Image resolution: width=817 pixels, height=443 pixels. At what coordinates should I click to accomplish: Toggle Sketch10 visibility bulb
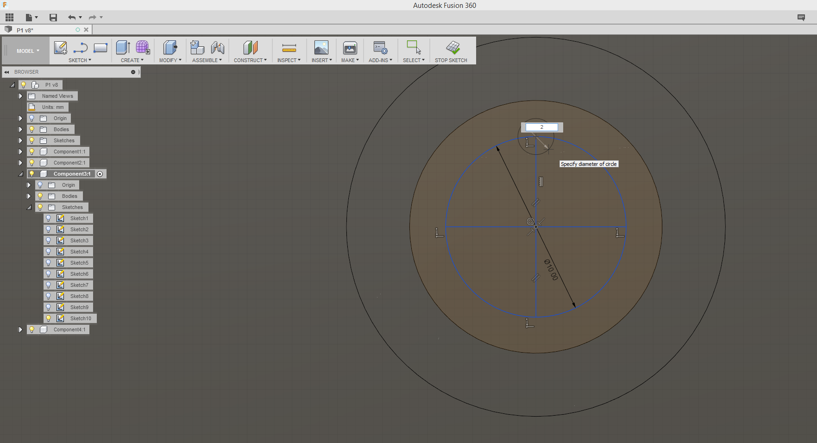point(49,318)
